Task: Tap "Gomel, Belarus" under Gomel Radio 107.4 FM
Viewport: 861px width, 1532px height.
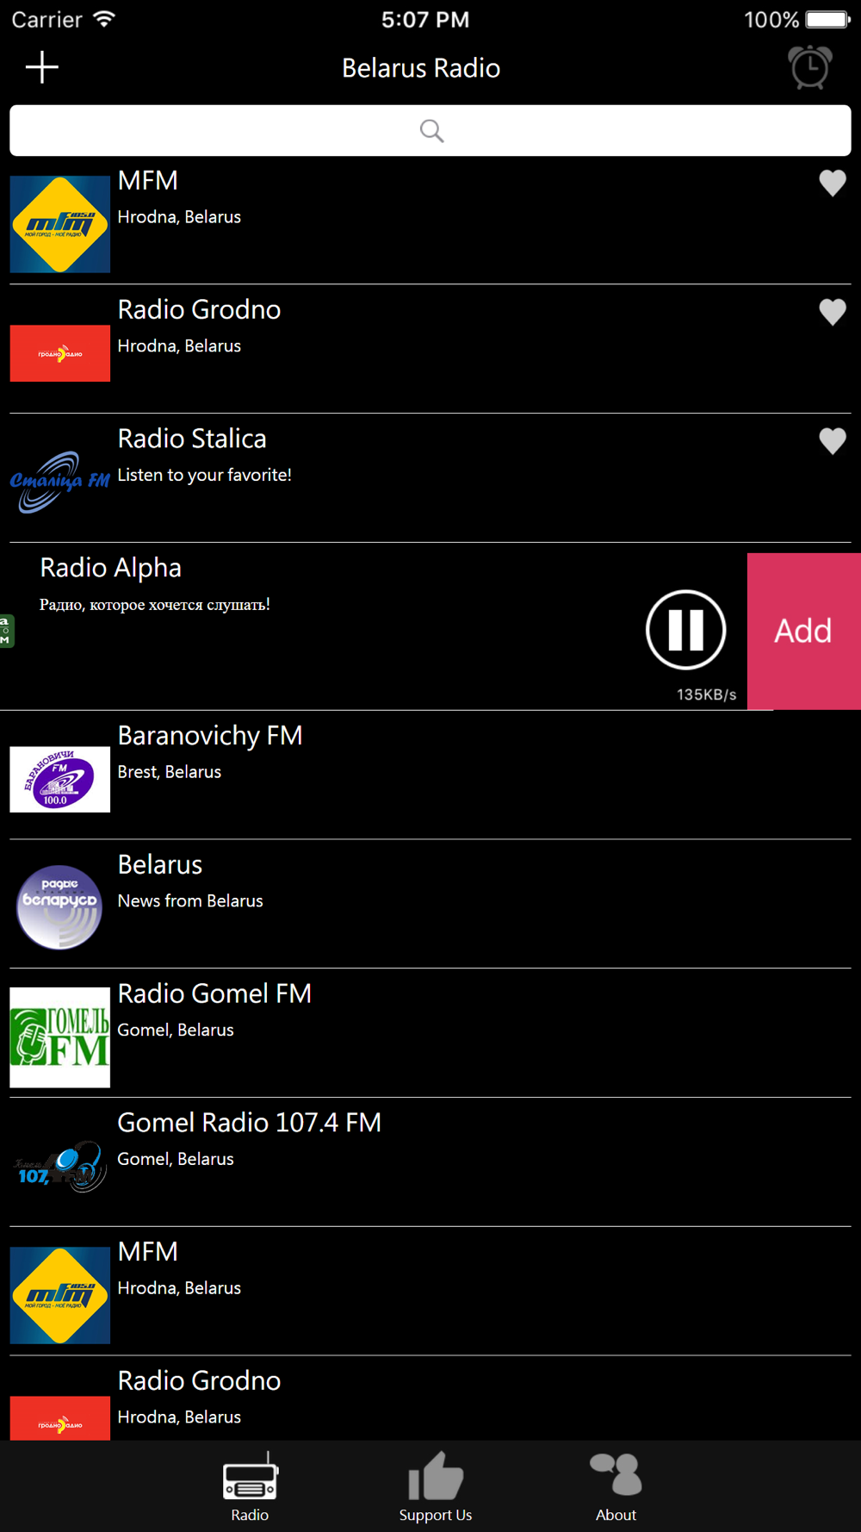Action: (176, 1159)
